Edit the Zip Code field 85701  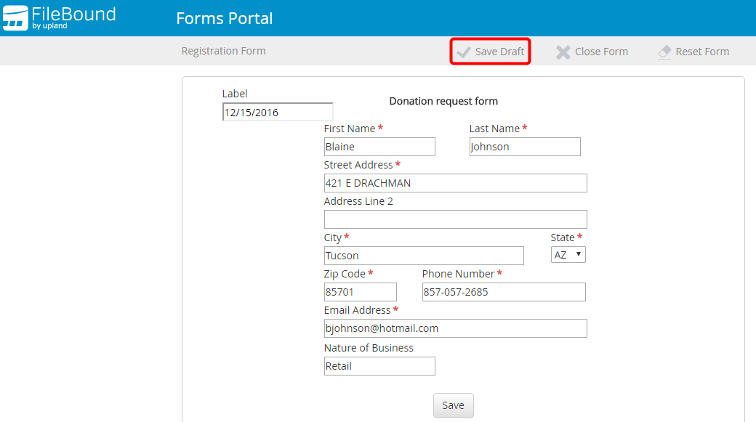click(361, 292)
